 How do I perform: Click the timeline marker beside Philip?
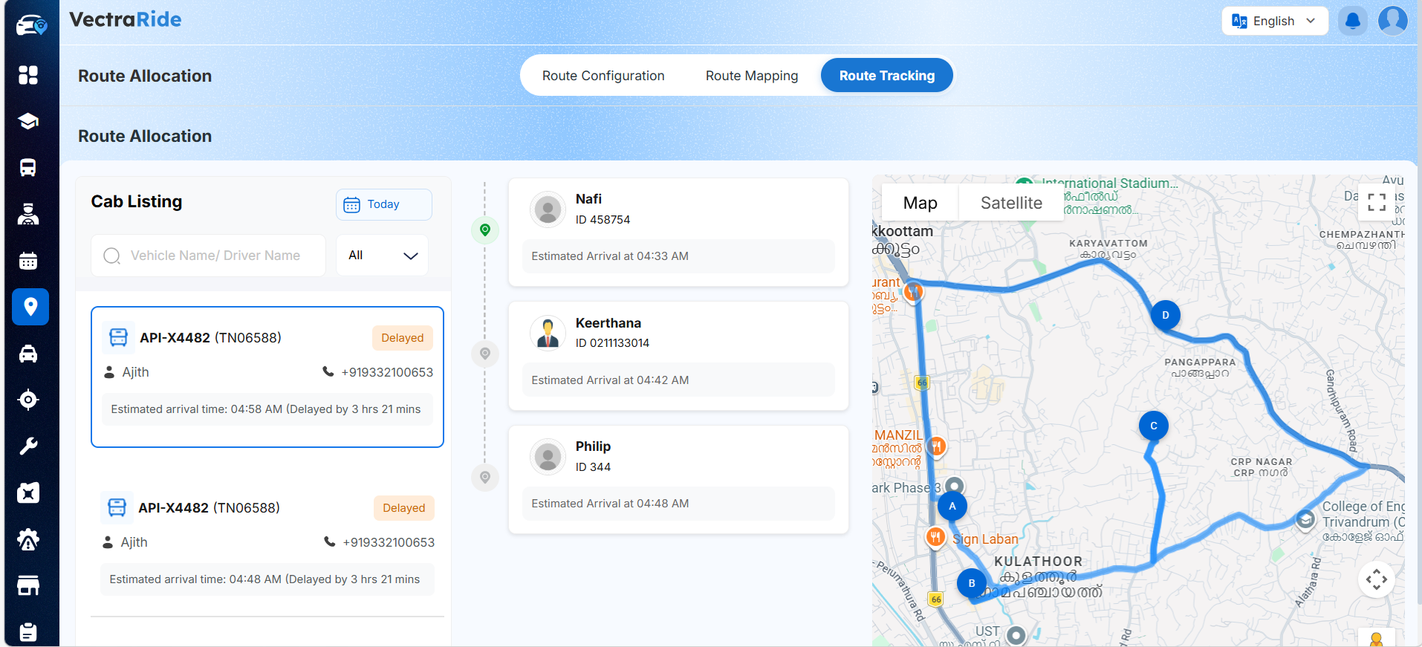[x=485, y=477]
